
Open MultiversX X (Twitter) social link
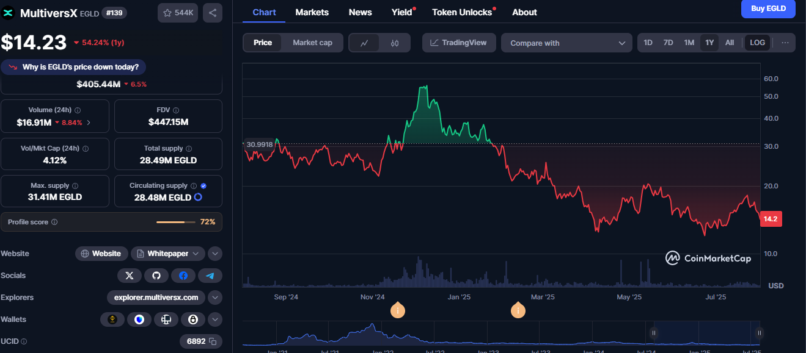click(x=129, y=276)
